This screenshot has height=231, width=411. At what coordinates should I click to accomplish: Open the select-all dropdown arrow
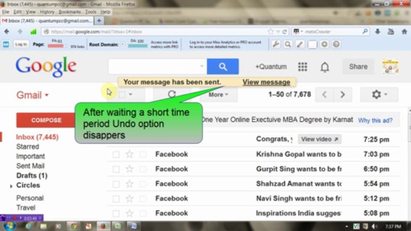coord(130,95)
